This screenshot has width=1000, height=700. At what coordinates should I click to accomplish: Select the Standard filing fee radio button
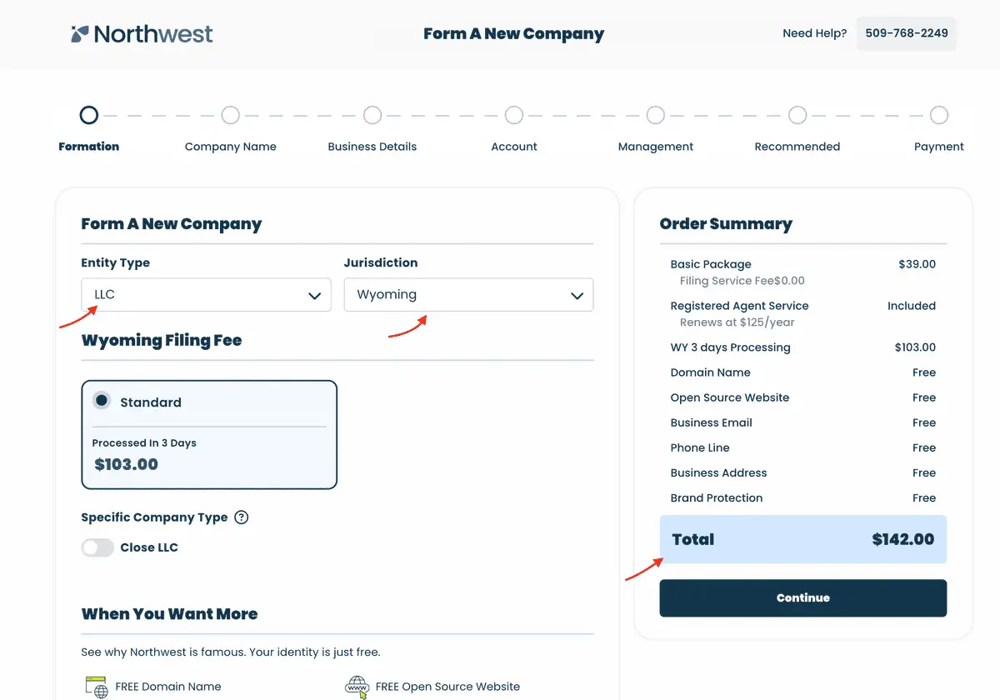(102, 401)
